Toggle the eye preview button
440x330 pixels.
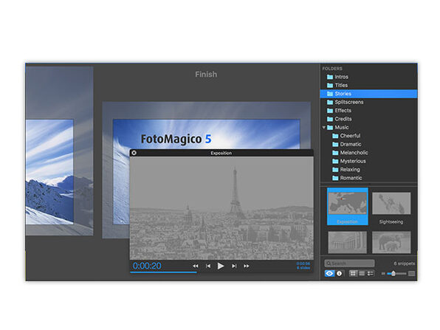tap(329, 273)
